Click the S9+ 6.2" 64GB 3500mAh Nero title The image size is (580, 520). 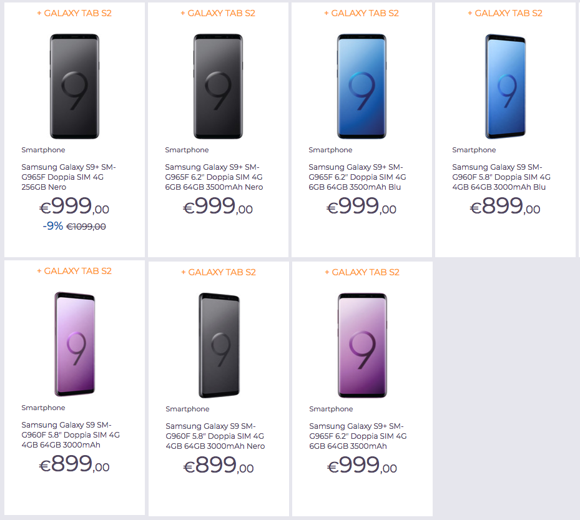point(214,177)
